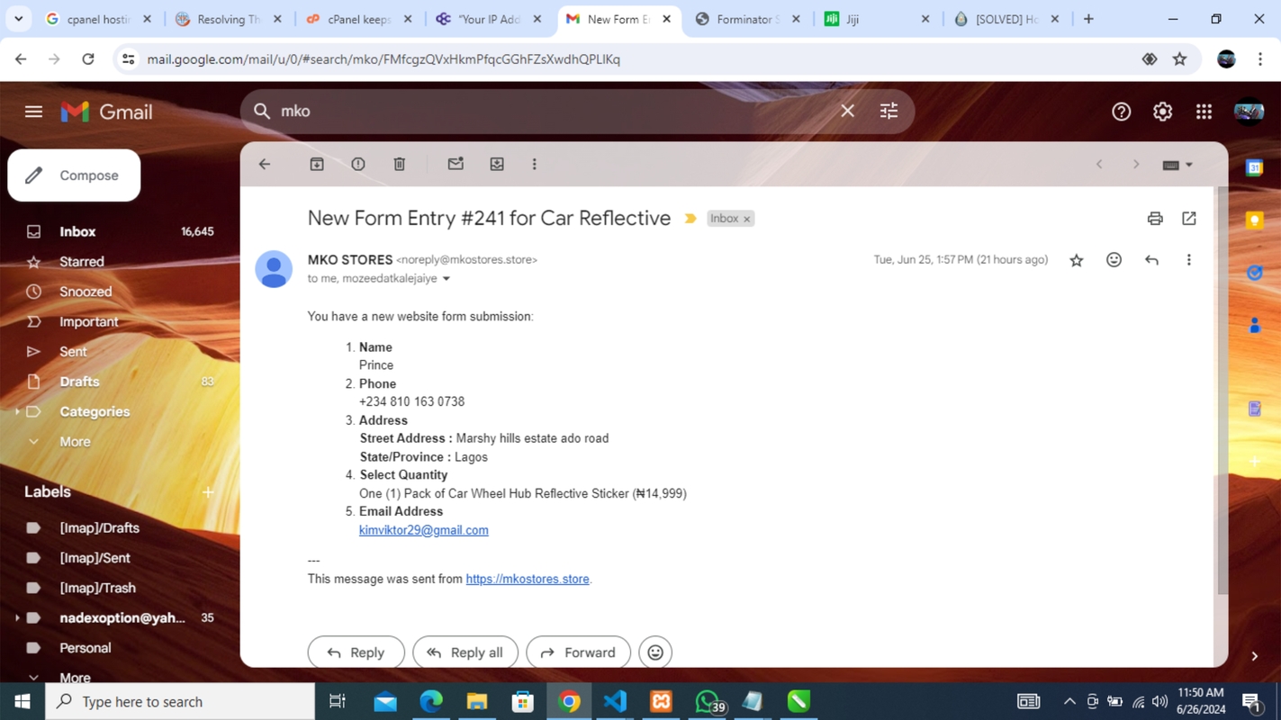Forward this email

click(x=579, y=652)
